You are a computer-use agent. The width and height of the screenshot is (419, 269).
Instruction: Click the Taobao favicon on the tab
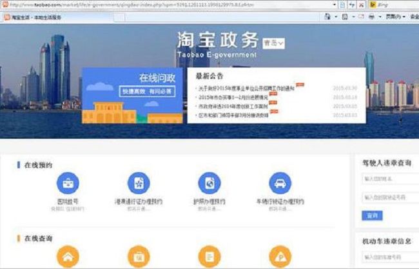[x=7, y=17]
